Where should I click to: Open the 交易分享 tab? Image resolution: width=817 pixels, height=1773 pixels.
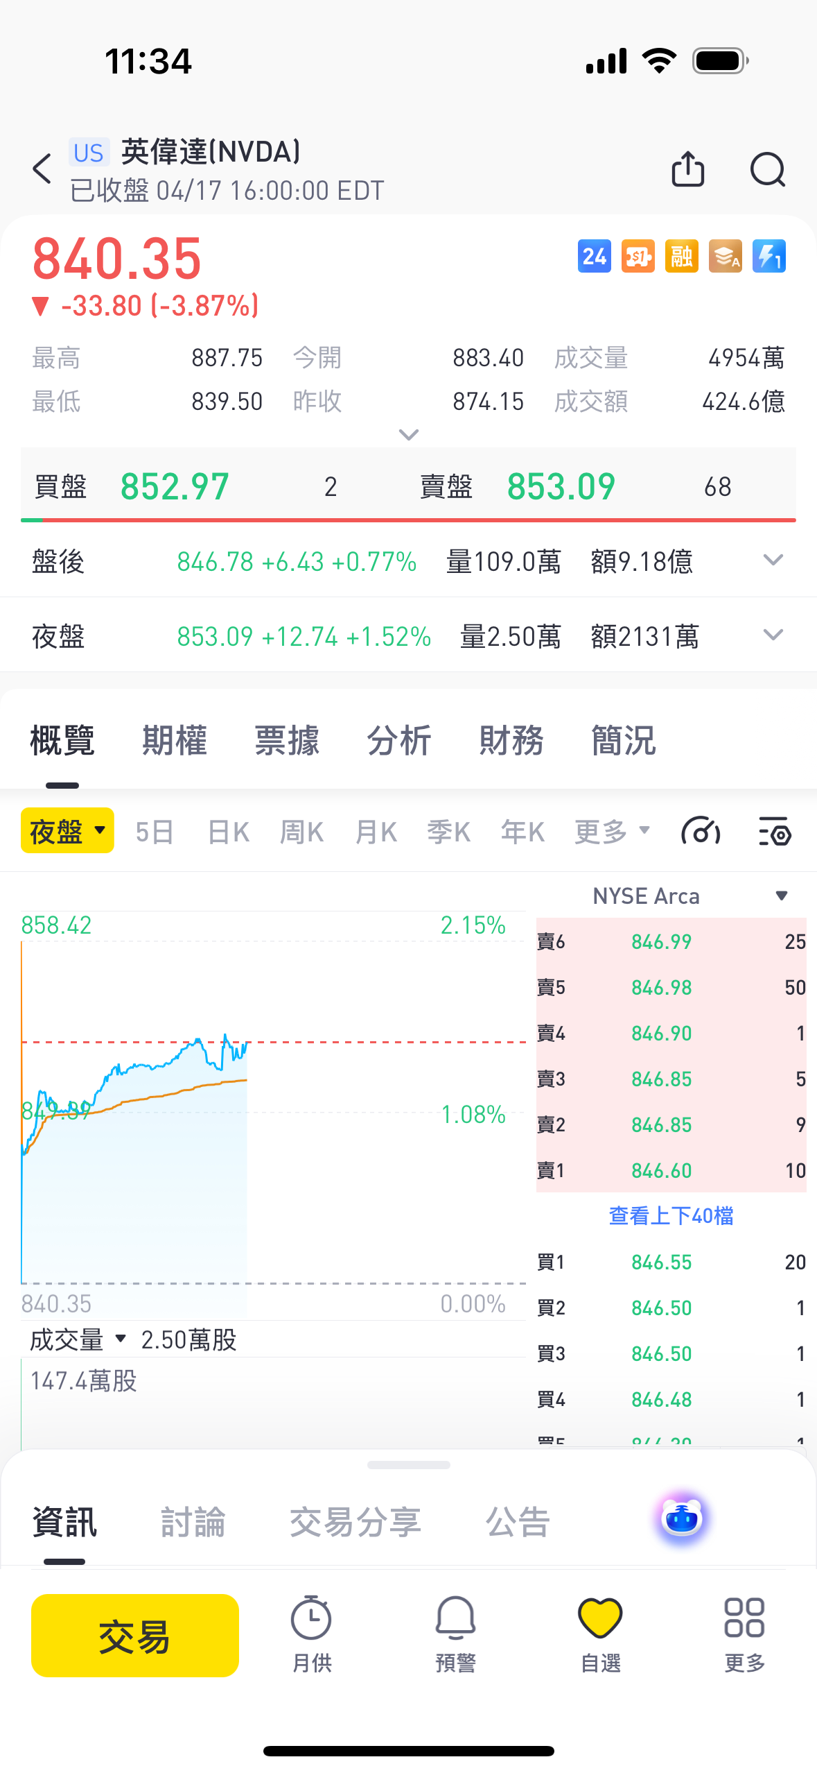(x=355, y=1523)
